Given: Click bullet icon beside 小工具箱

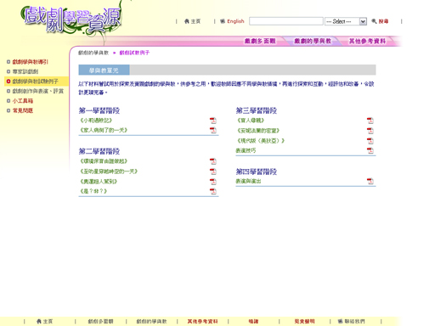Looking at the screenshot, I should (8, 101).
